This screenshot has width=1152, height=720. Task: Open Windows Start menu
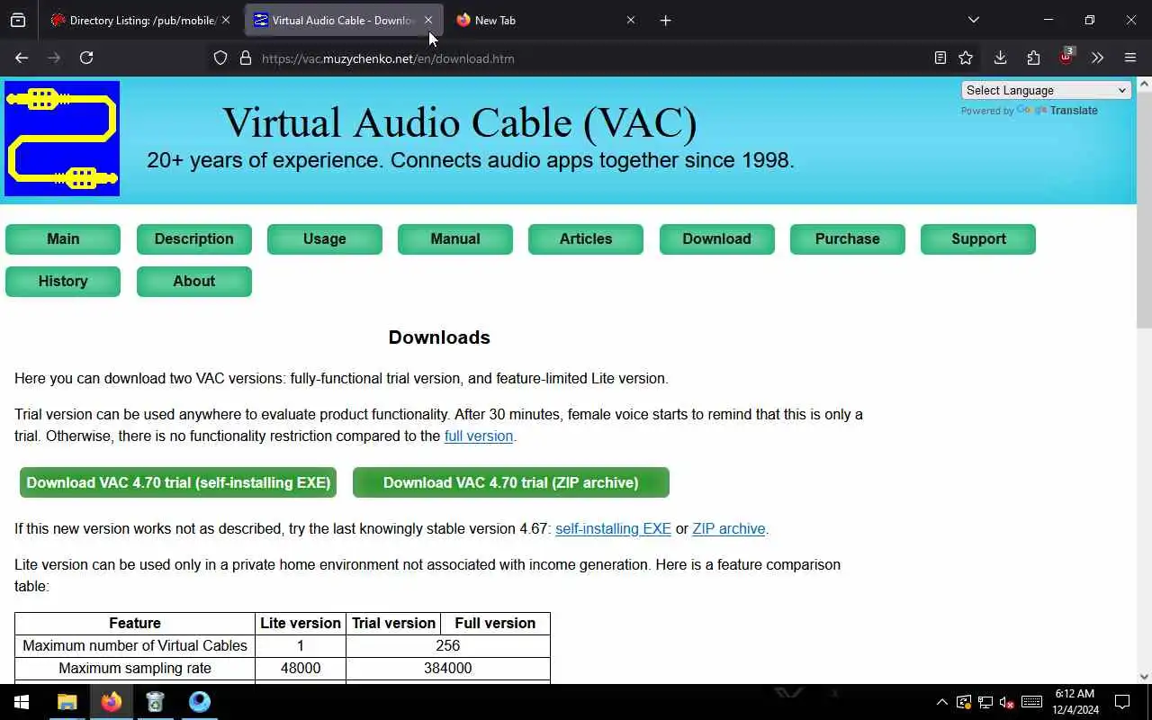pos(22,702)
